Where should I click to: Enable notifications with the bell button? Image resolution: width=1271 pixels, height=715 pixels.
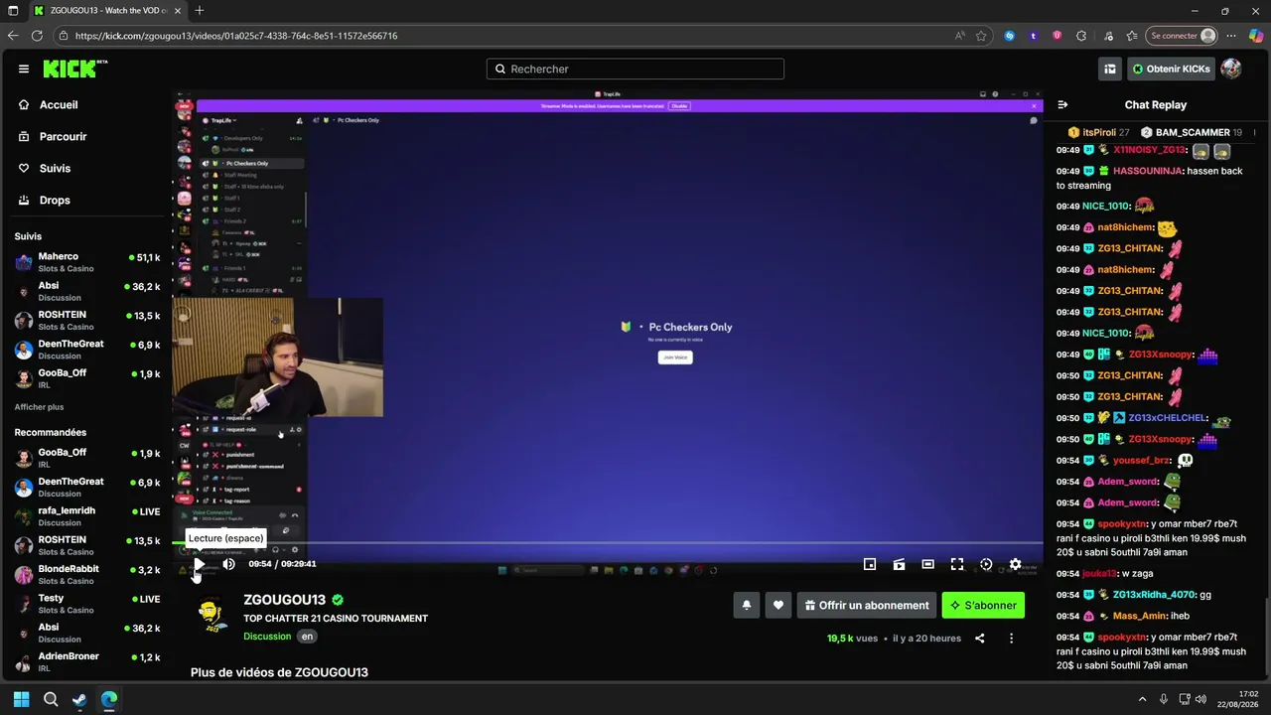tap(747, 605)
